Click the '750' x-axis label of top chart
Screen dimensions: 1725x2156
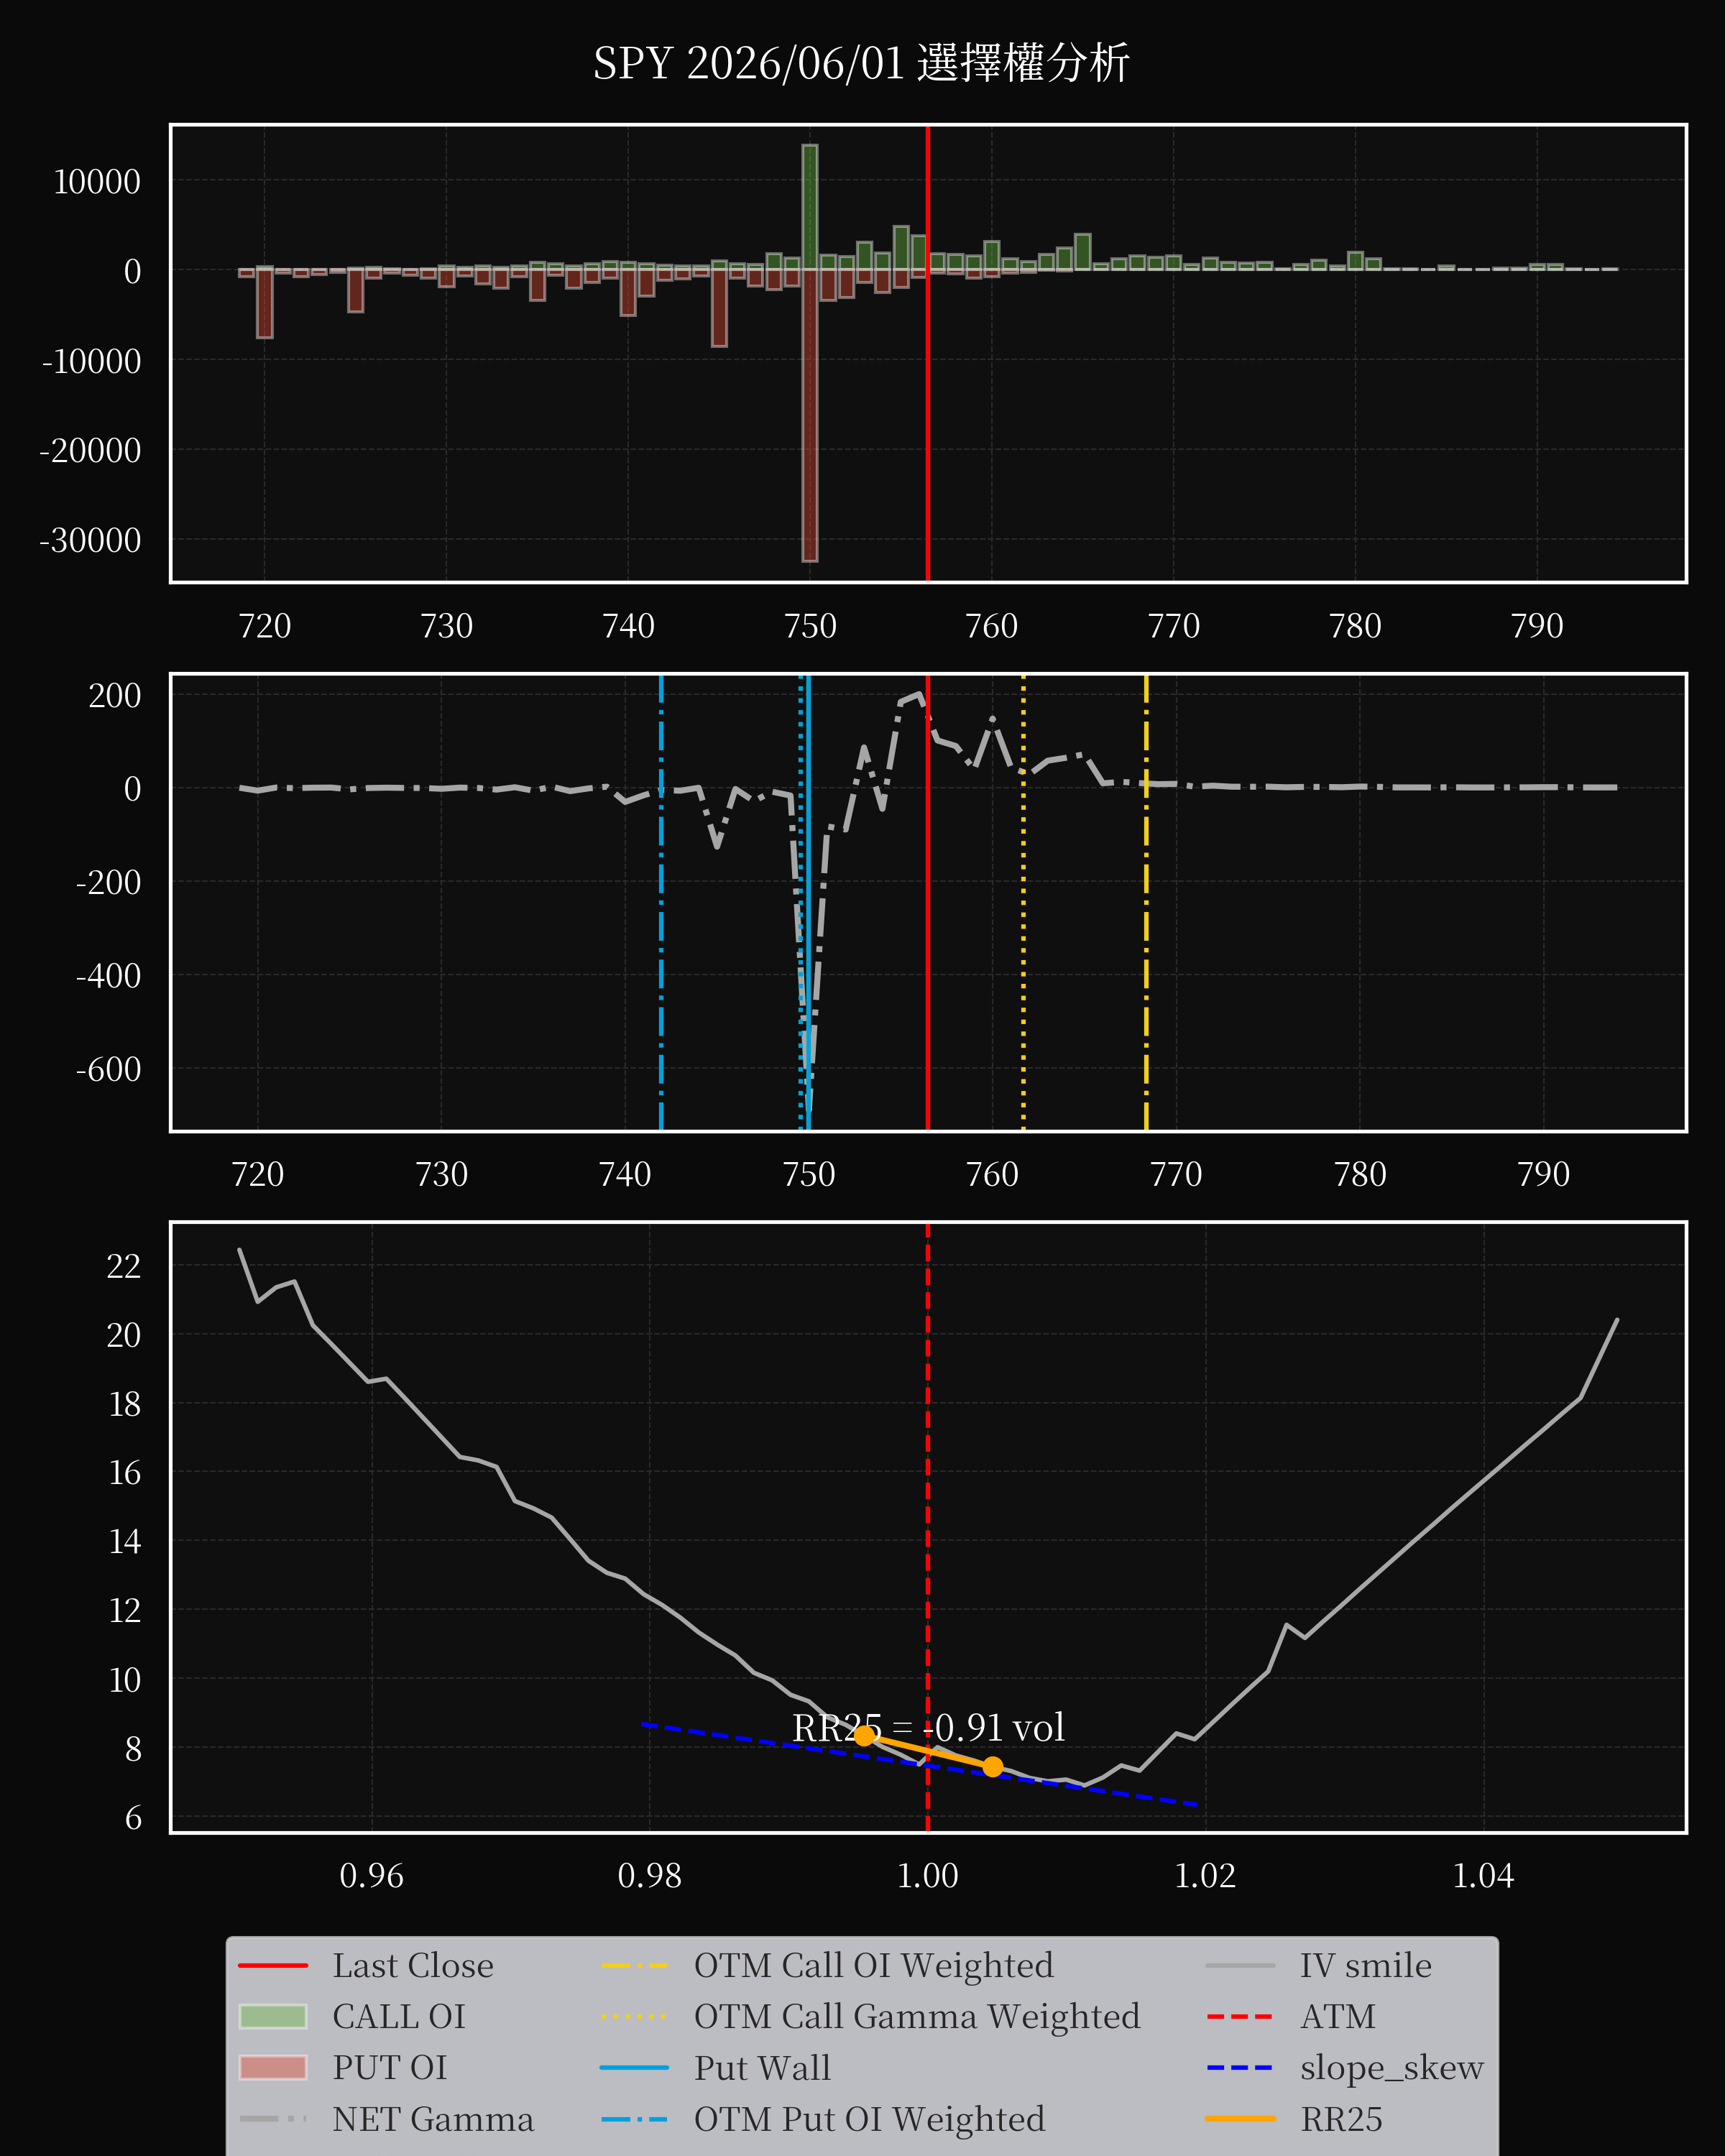(x=810, y=626)
